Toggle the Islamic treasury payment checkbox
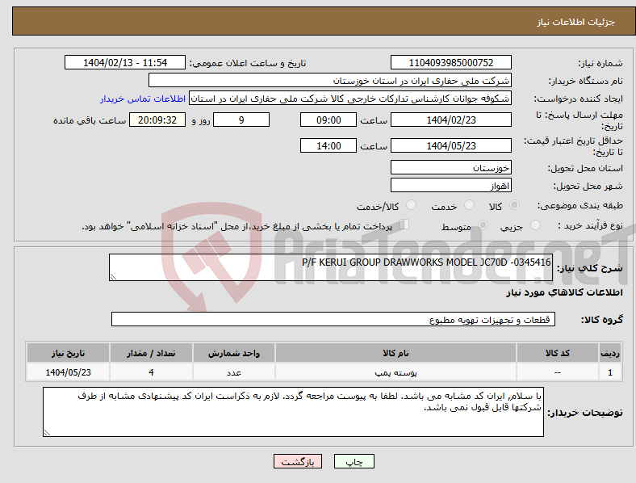 coord(404,225)
